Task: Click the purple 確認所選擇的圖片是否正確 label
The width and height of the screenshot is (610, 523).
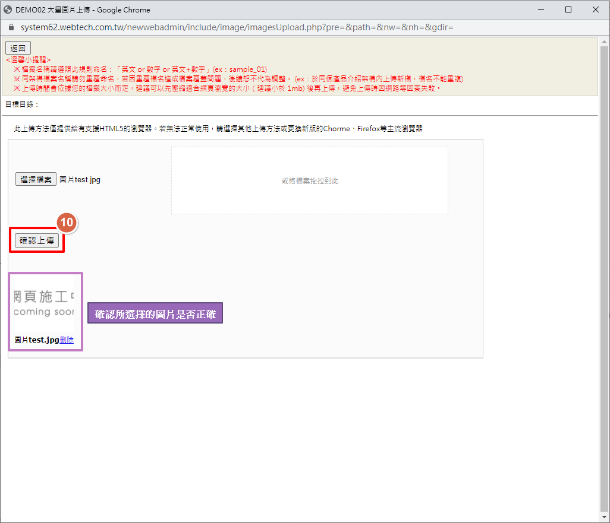Action: 155,314
